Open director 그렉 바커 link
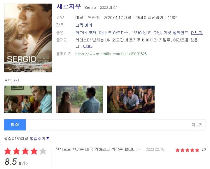Viewport: 210px width, 169px height. coord(84,25)
